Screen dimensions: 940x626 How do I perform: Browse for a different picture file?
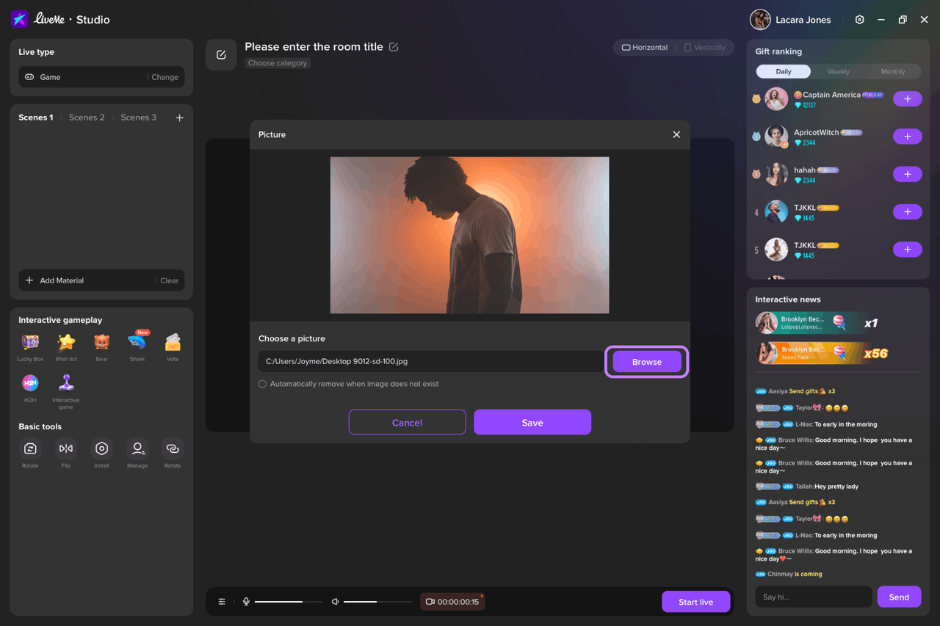click(x=646, y=361)
